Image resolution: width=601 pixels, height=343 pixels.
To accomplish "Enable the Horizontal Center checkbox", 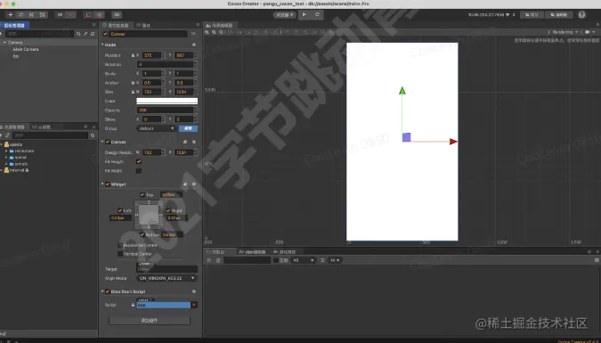I will (x=120, y=245).
